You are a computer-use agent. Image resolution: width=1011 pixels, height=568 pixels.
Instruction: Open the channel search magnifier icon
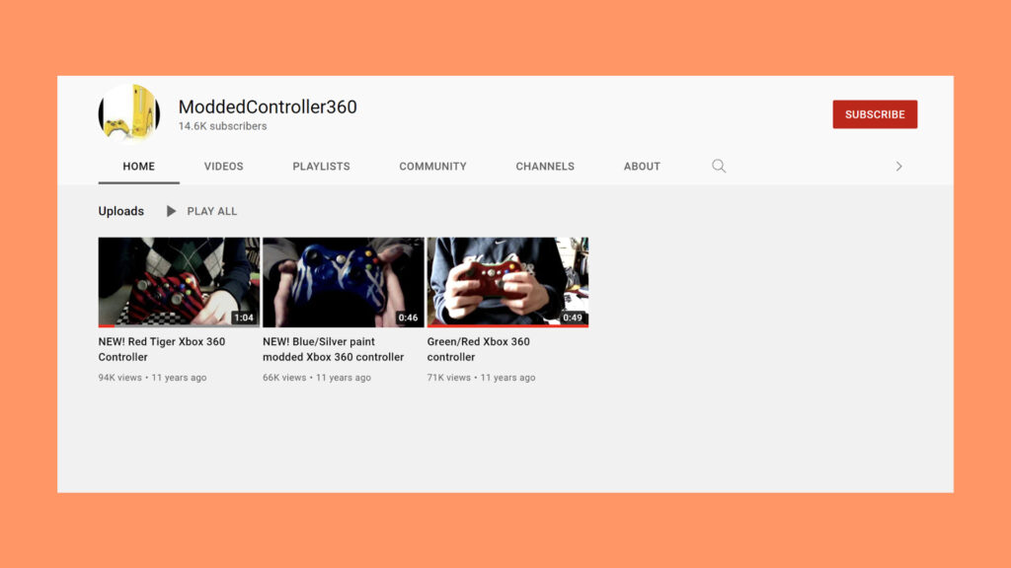point(719,166)
